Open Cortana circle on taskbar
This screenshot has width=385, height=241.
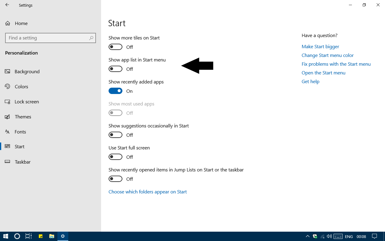pos(17,236)
